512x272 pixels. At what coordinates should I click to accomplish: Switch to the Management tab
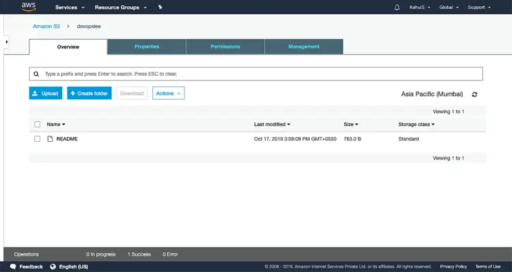[304, 46]
